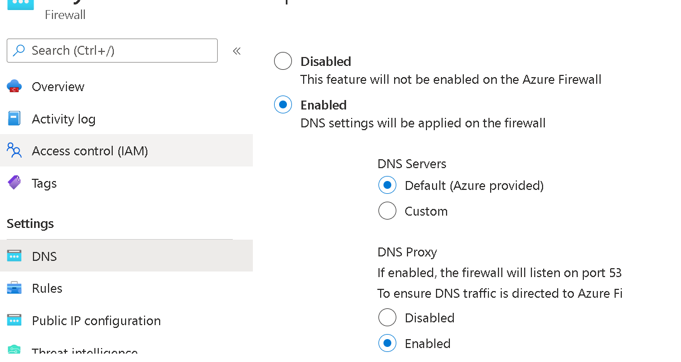Click inside the Search field

pyautogui.click(x=112, y=50)
